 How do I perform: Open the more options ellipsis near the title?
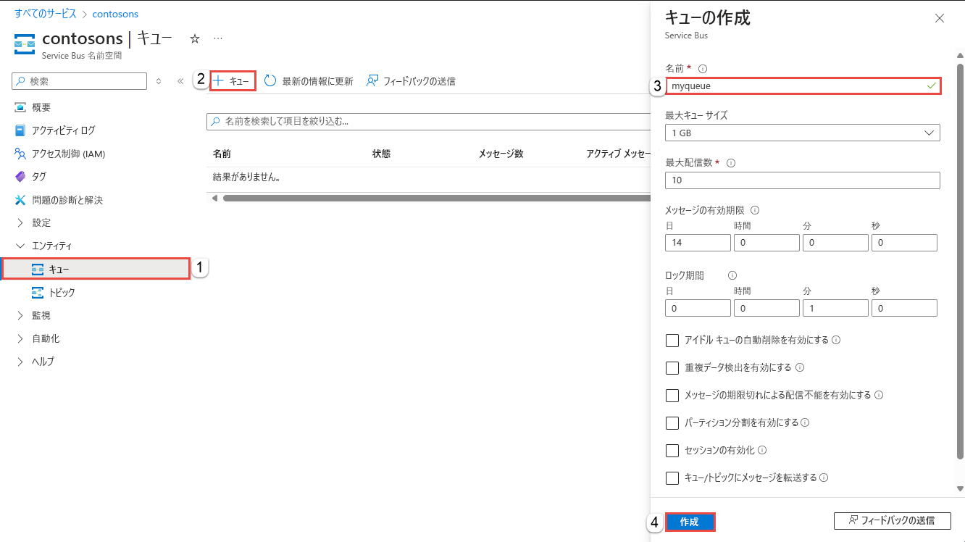click(218, 38)
